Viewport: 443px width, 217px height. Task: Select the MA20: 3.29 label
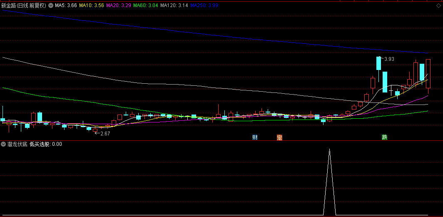coord(119,5)
